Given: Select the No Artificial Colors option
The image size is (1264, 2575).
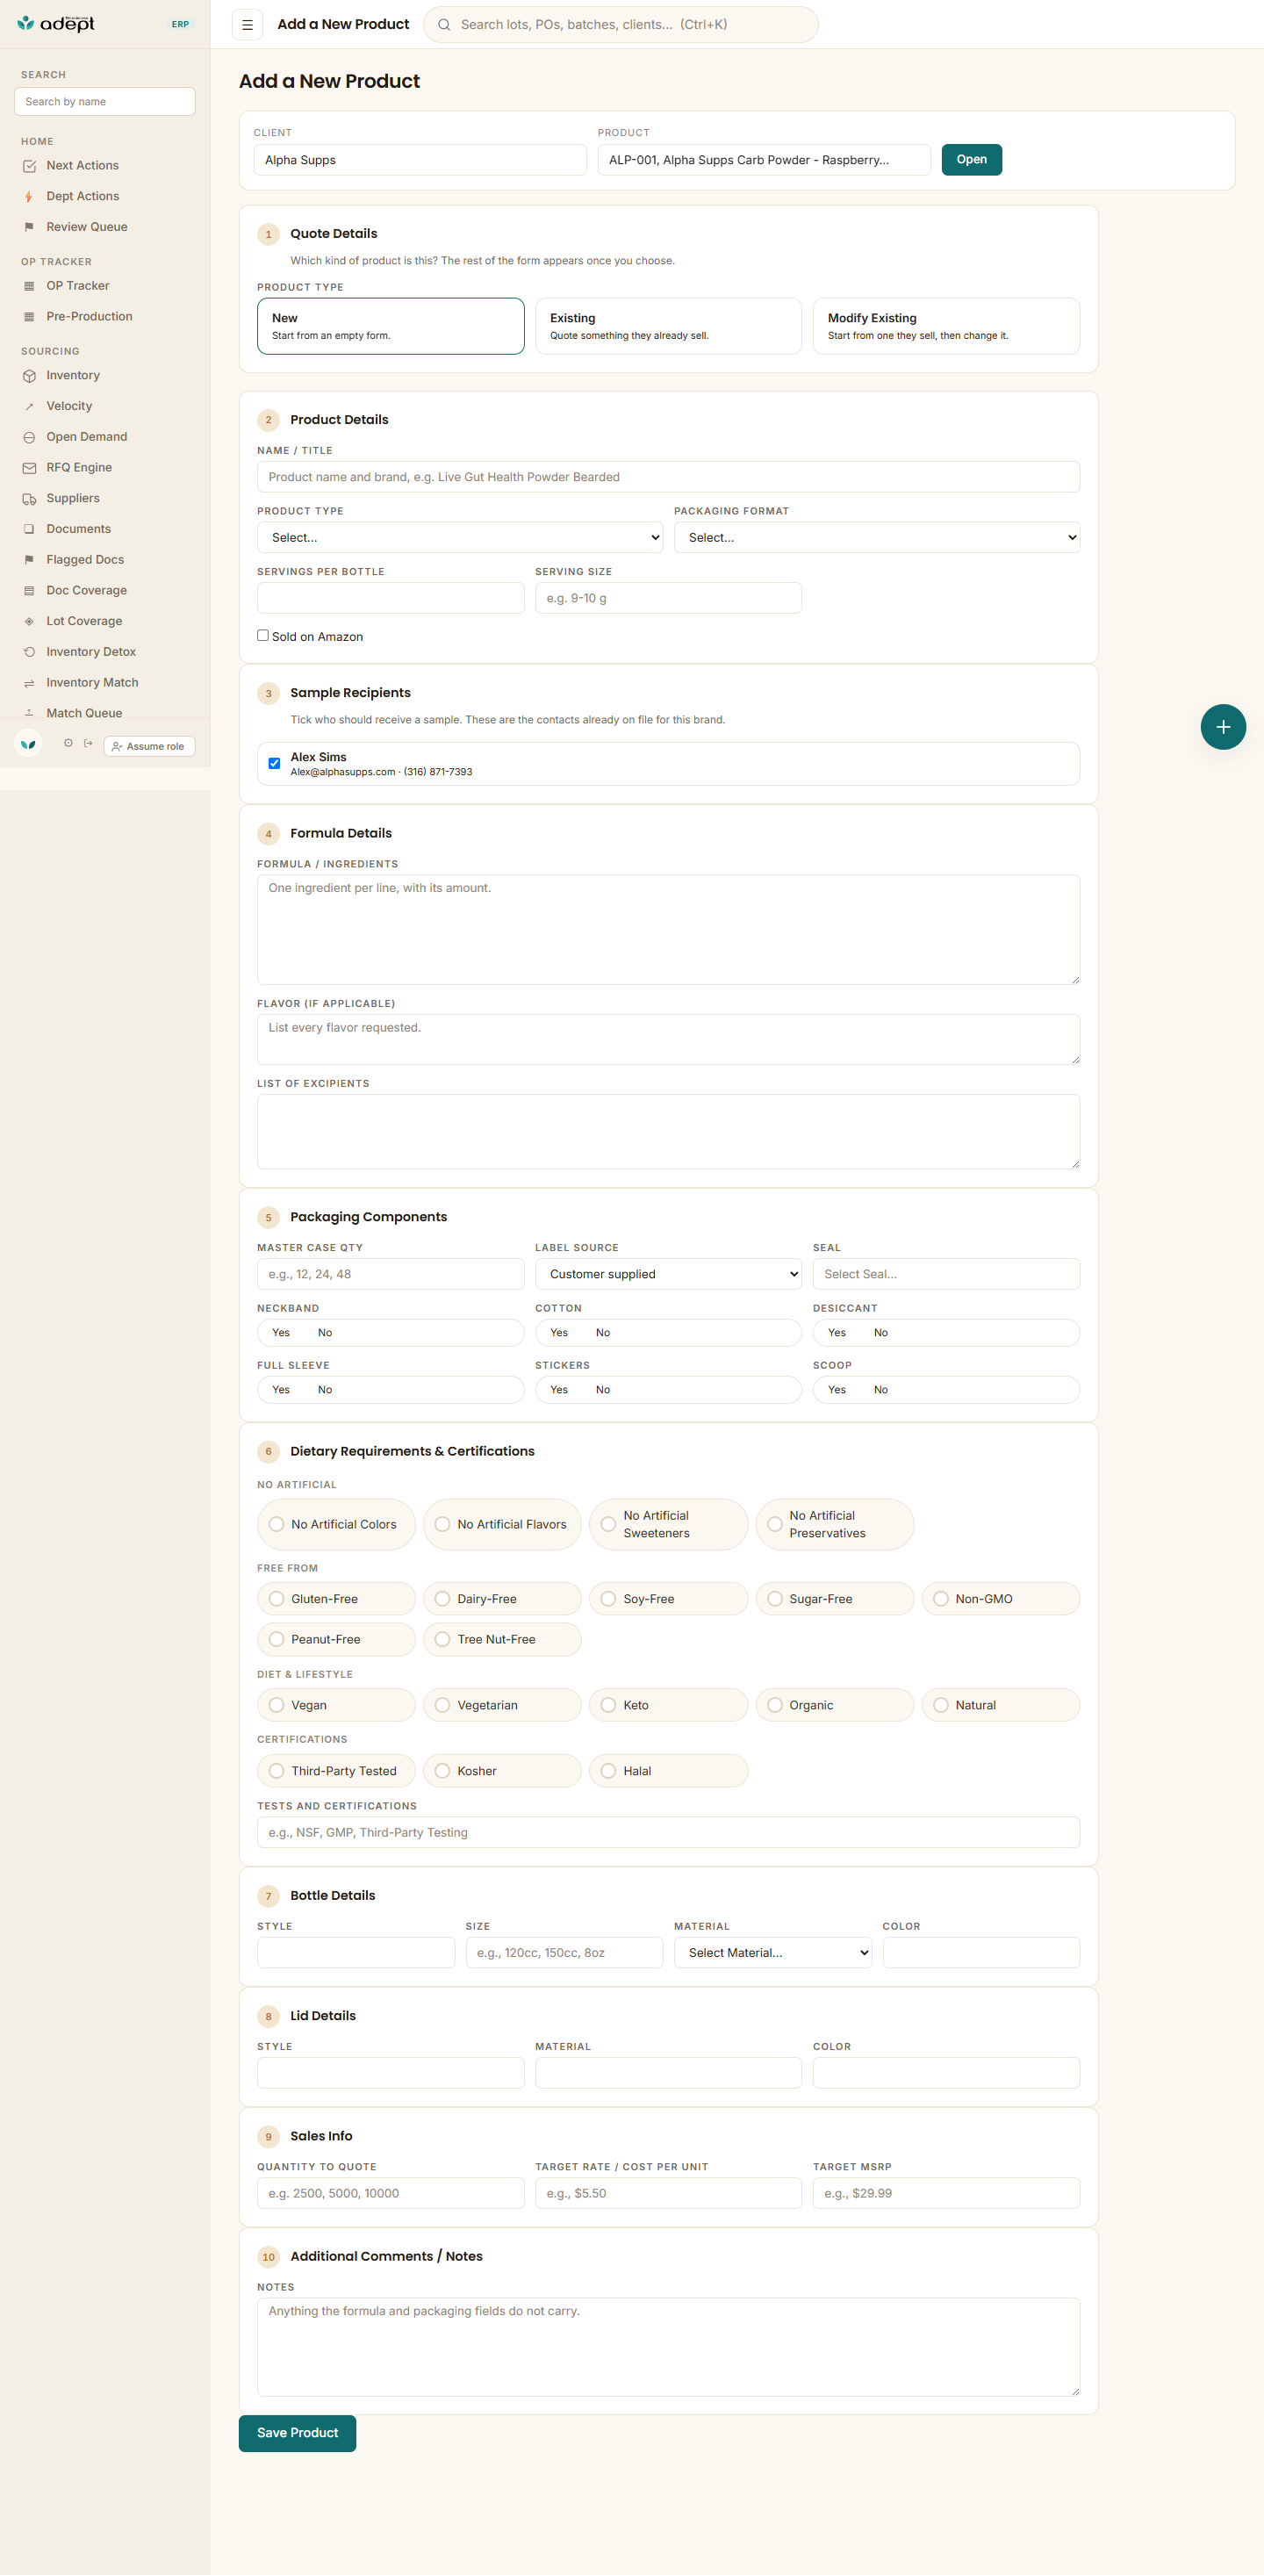Looking at the screenshot, I should pyautogui.click(x=335, y=1523).
